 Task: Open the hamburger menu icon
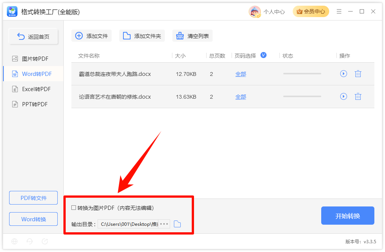tap(339, 11)
